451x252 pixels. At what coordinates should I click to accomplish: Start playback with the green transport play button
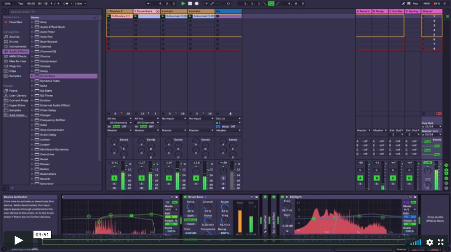click(x=183, y=4)
